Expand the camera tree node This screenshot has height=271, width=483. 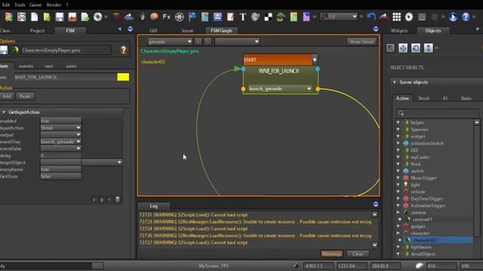coord(398,212)
